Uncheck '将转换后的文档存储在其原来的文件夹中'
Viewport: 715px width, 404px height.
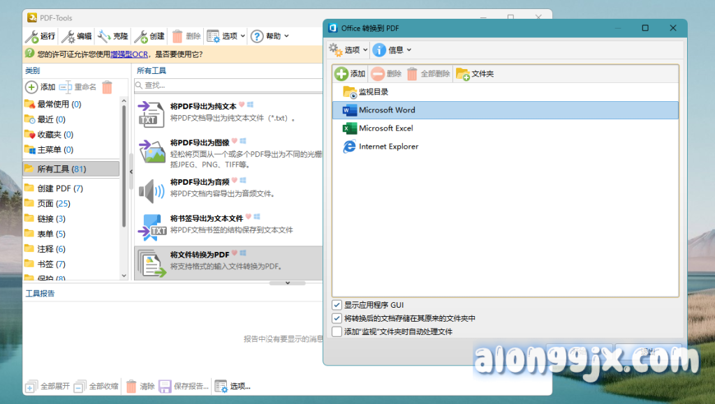coord(336,317)
